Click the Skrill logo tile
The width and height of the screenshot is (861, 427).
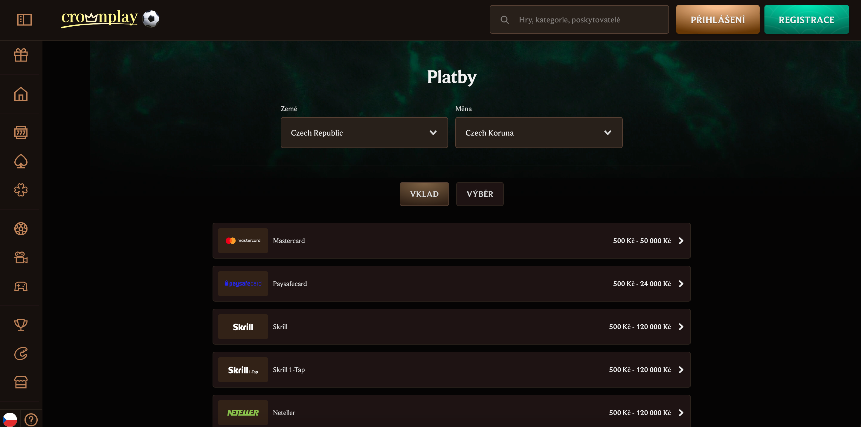point(243,326)
